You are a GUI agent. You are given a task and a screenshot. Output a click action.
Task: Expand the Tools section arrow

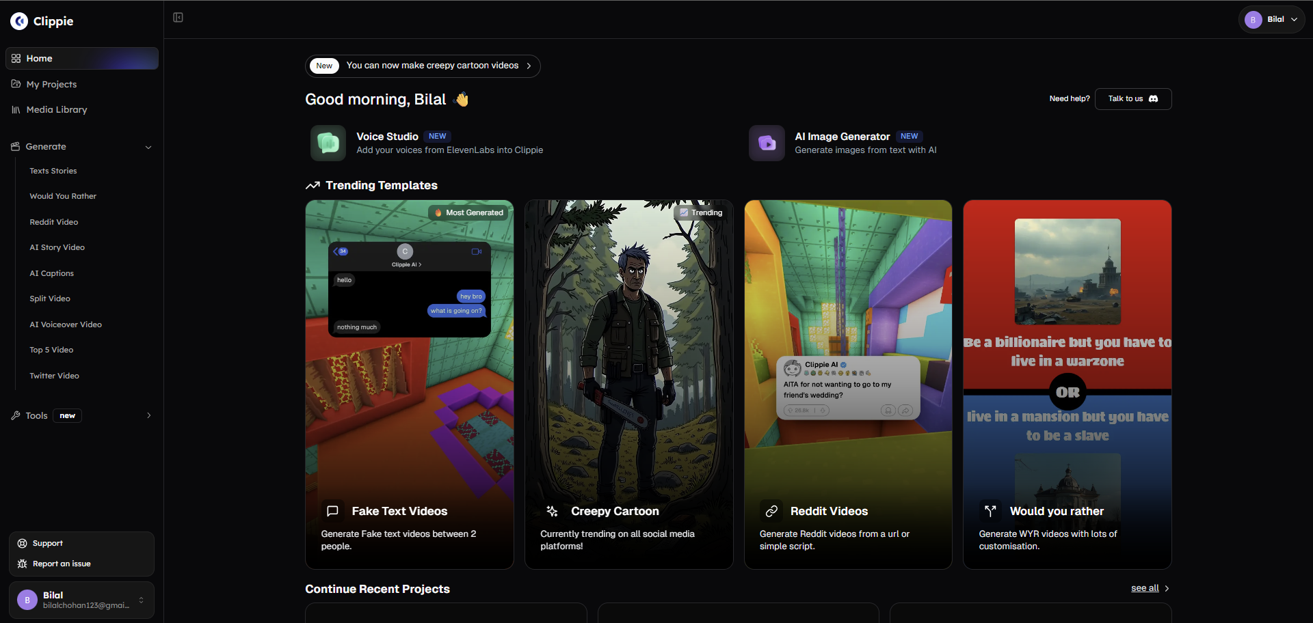tap(148, 415)
